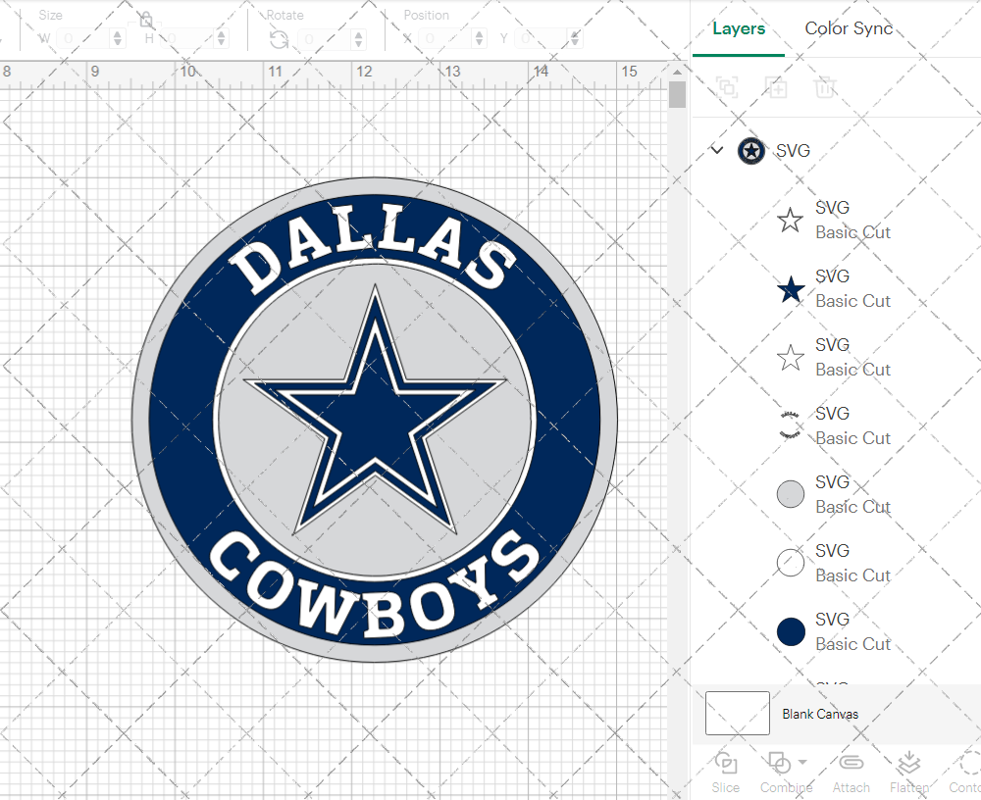Select the SVG group logo thumbnail
The width and height of the screenshot is (981, 800).
click(x=750, y=151)
